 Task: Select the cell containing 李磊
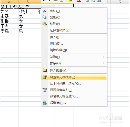9,16
